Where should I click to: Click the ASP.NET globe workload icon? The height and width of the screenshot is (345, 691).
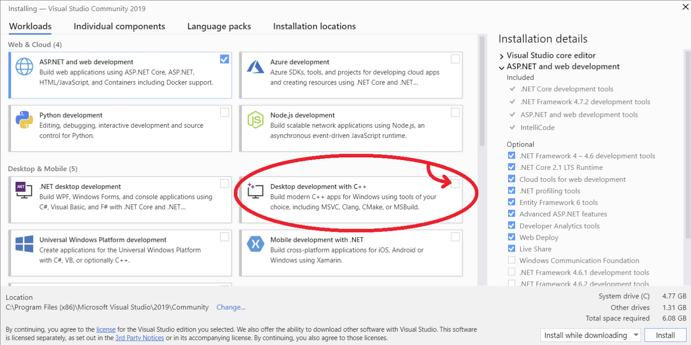24,67
